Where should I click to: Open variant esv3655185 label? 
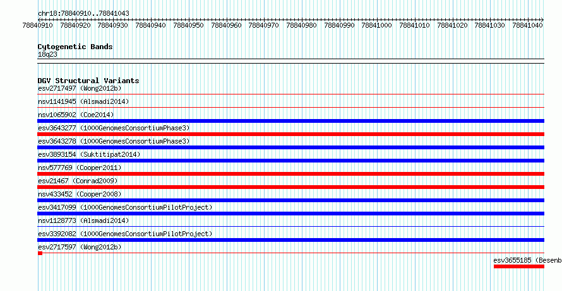(528, 260)
